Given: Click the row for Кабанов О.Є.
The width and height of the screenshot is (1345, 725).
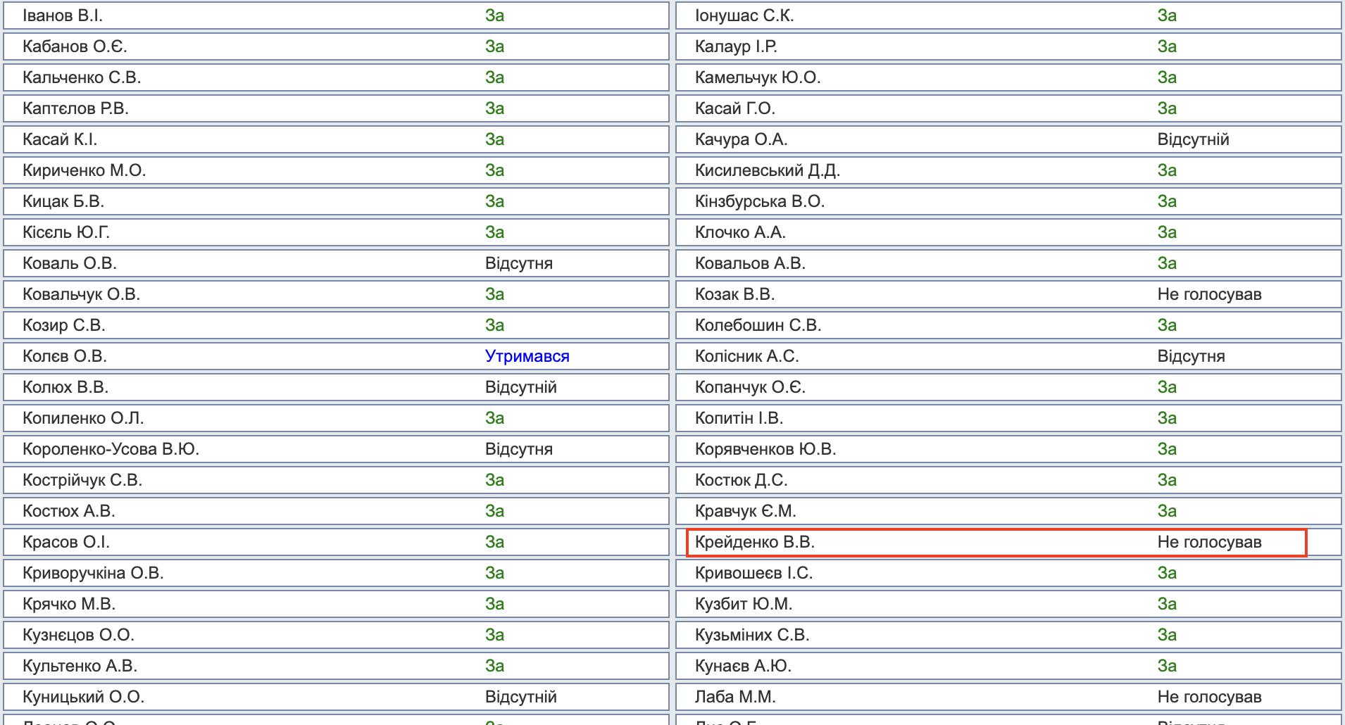Looking at the screenshot, I should [x=336, y=46].
